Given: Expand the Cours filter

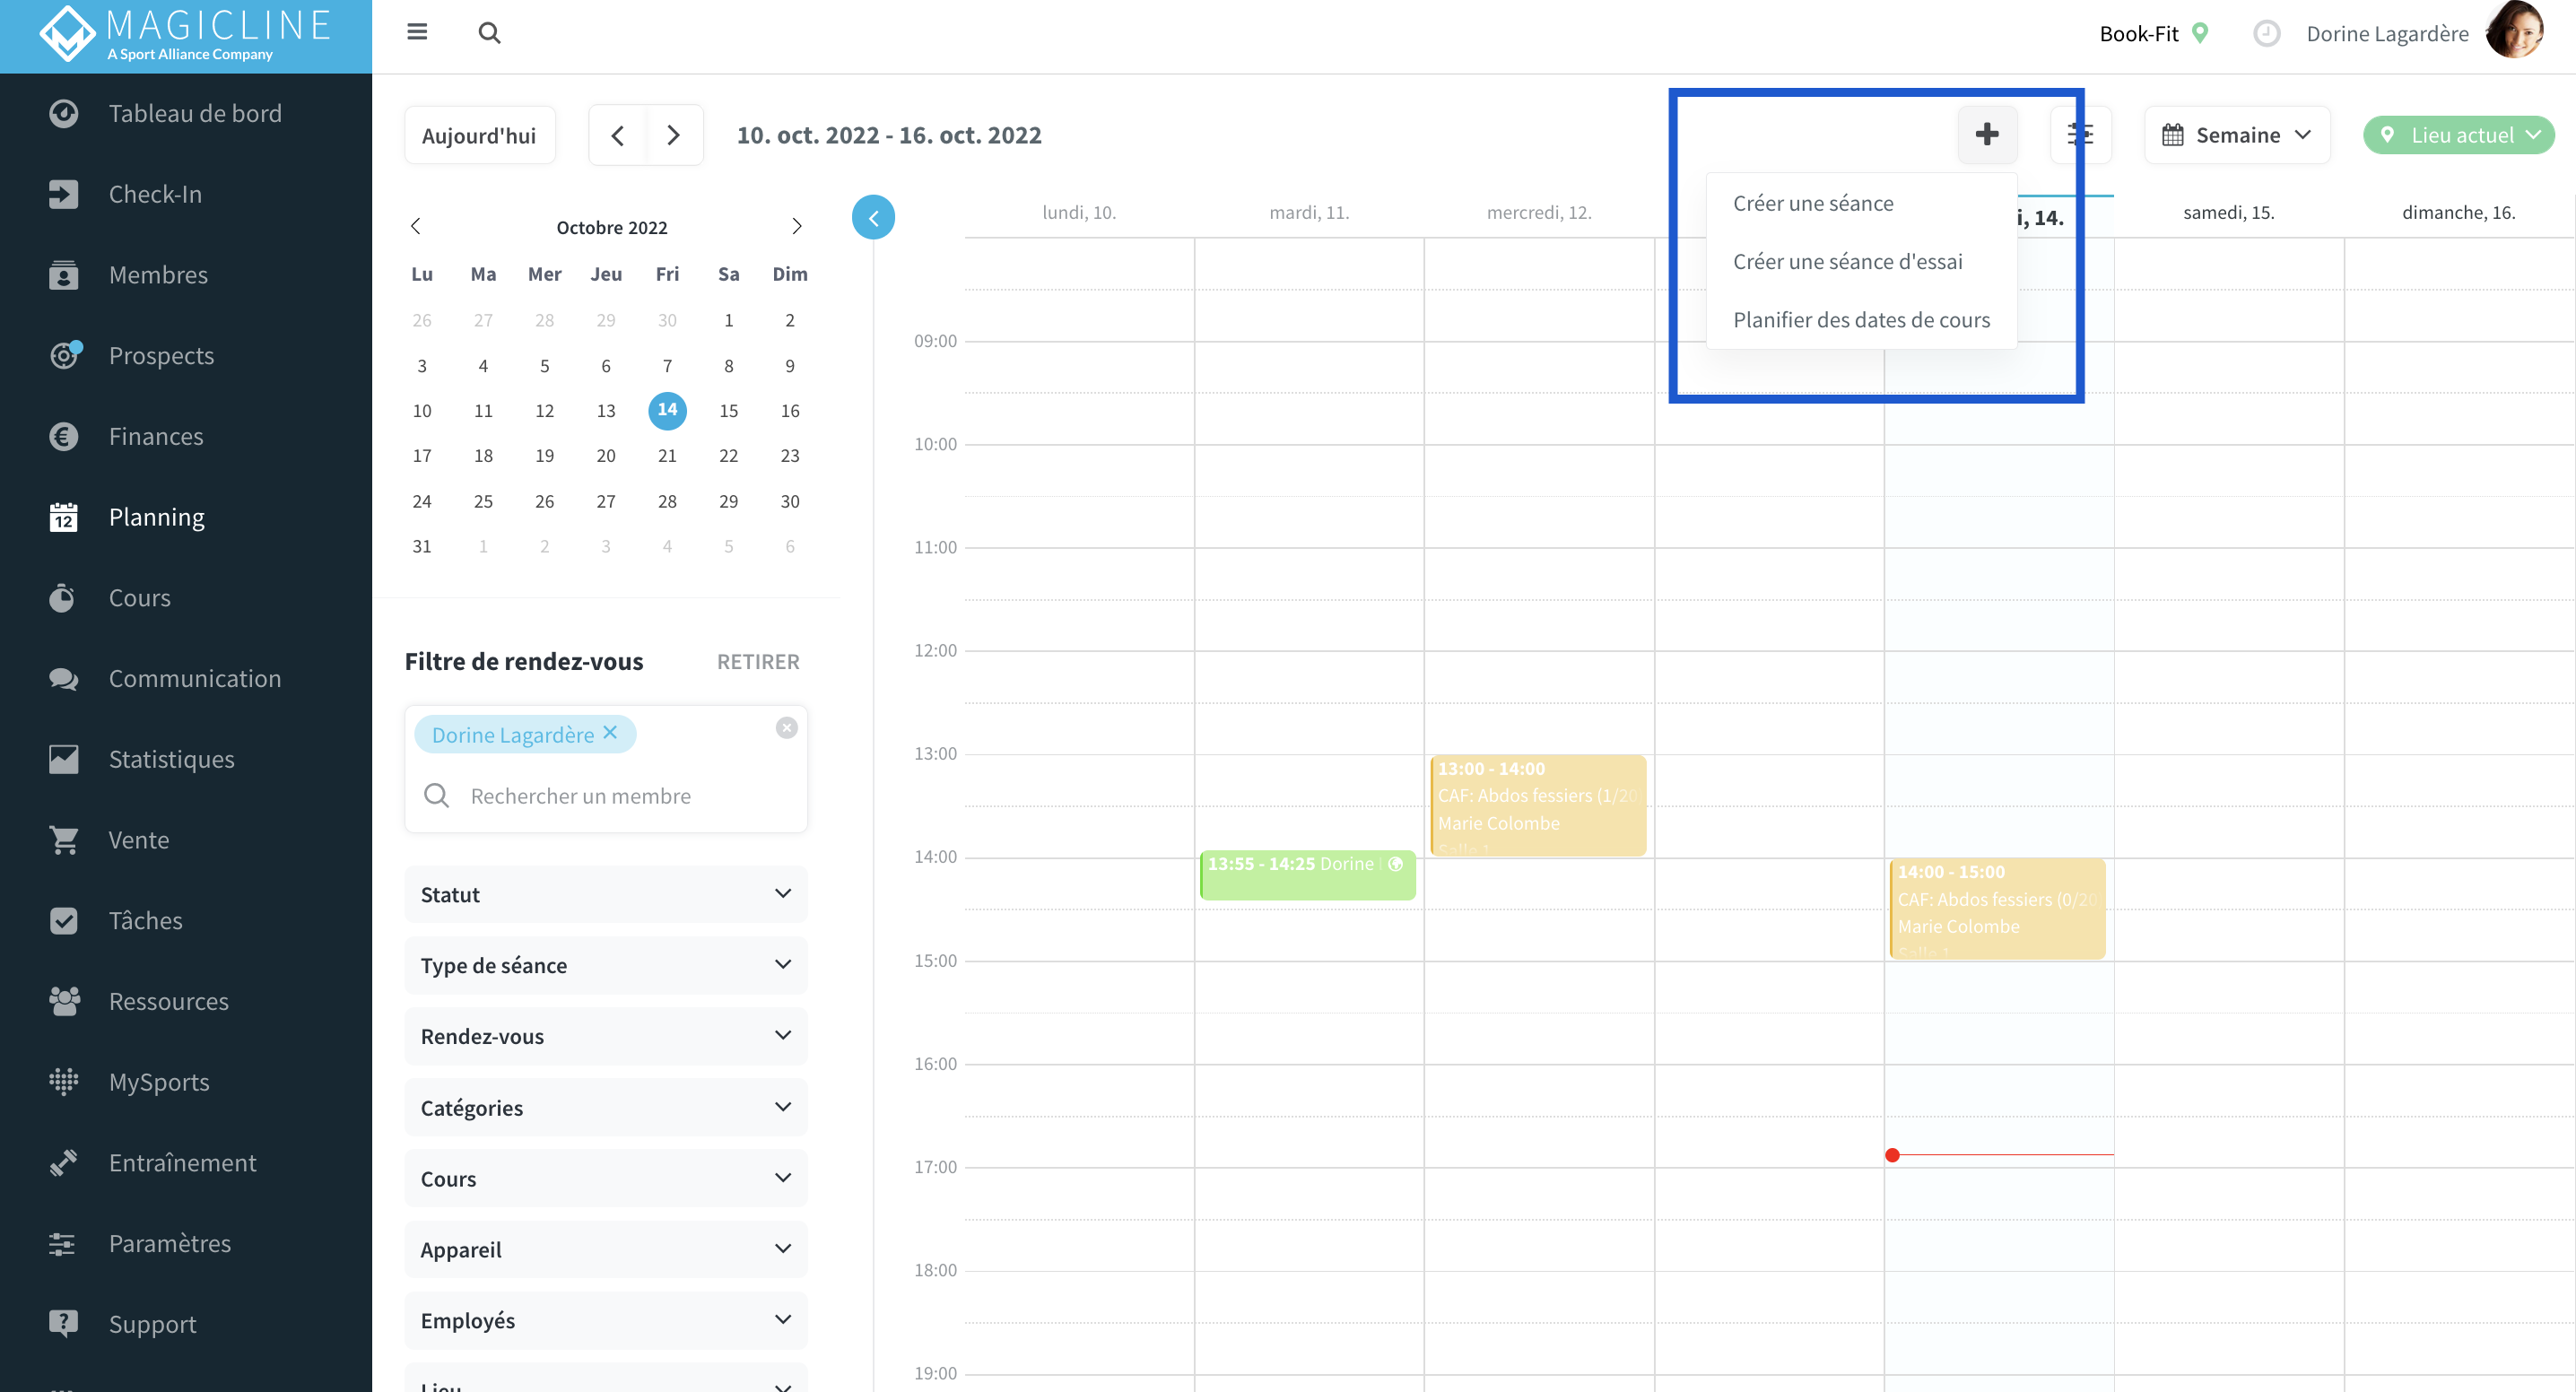Looking at the screenshot, I should pos(606,1178).
